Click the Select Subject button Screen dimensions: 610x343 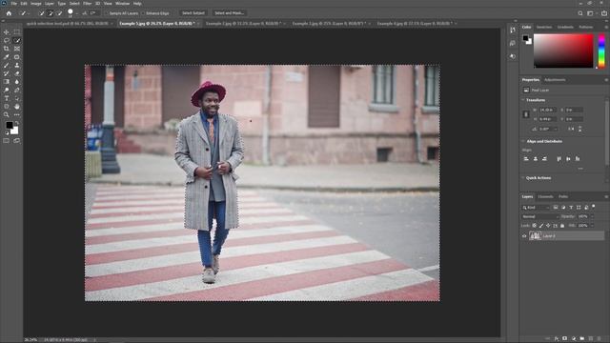click(x=193, y=12)
